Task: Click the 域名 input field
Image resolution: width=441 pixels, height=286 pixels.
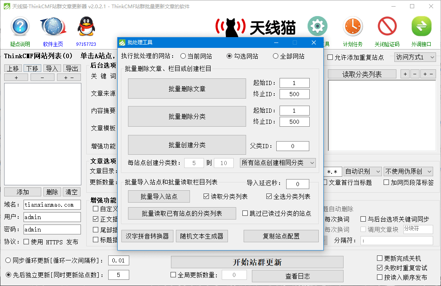Action: tap(52, 205)
